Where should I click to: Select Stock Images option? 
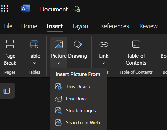[x=79, y=111]
